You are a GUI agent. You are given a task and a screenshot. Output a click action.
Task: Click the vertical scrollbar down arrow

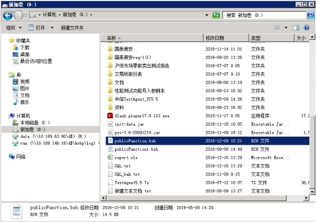pos(312,192)
